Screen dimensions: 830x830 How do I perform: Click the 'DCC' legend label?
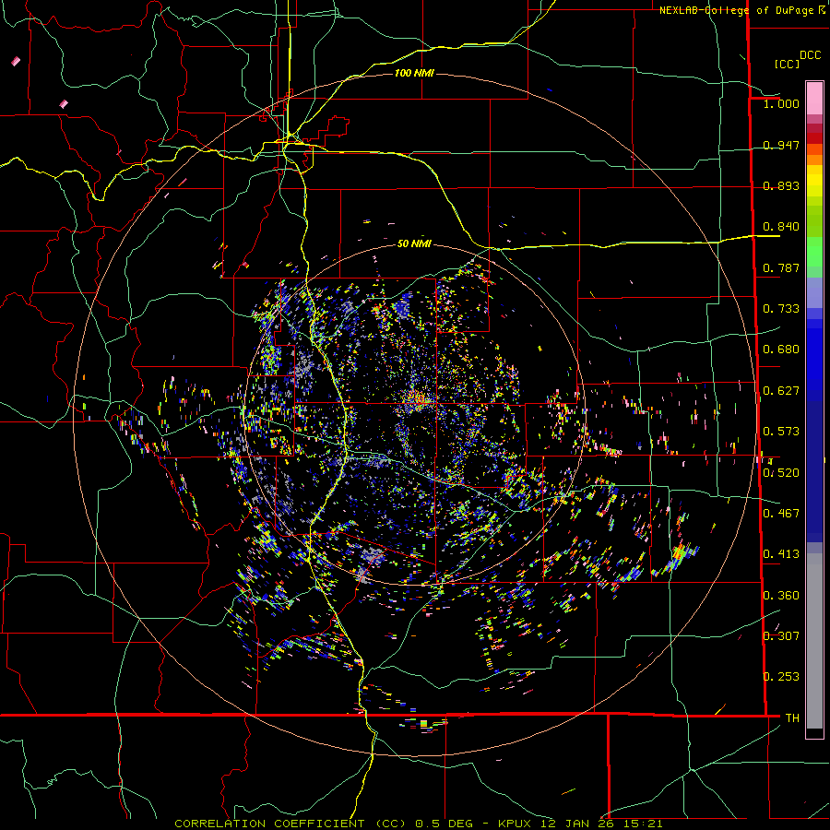810,55
